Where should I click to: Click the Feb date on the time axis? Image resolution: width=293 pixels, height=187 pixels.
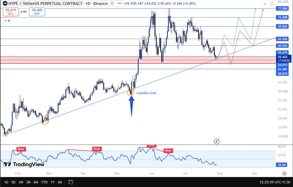tap(18, 173)
